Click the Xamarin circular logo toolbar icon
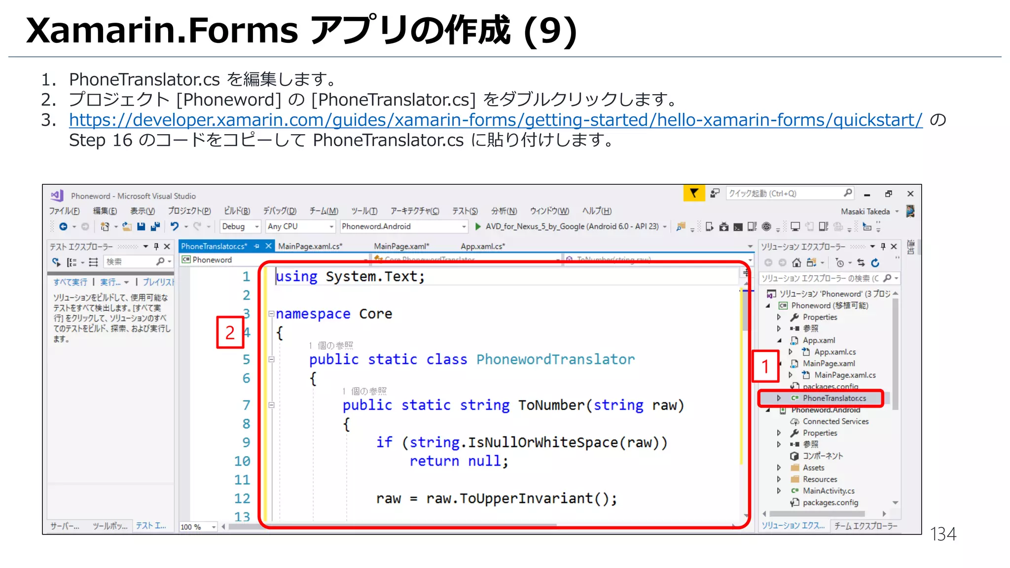1010x568 pixels. [x=766, y=226]
